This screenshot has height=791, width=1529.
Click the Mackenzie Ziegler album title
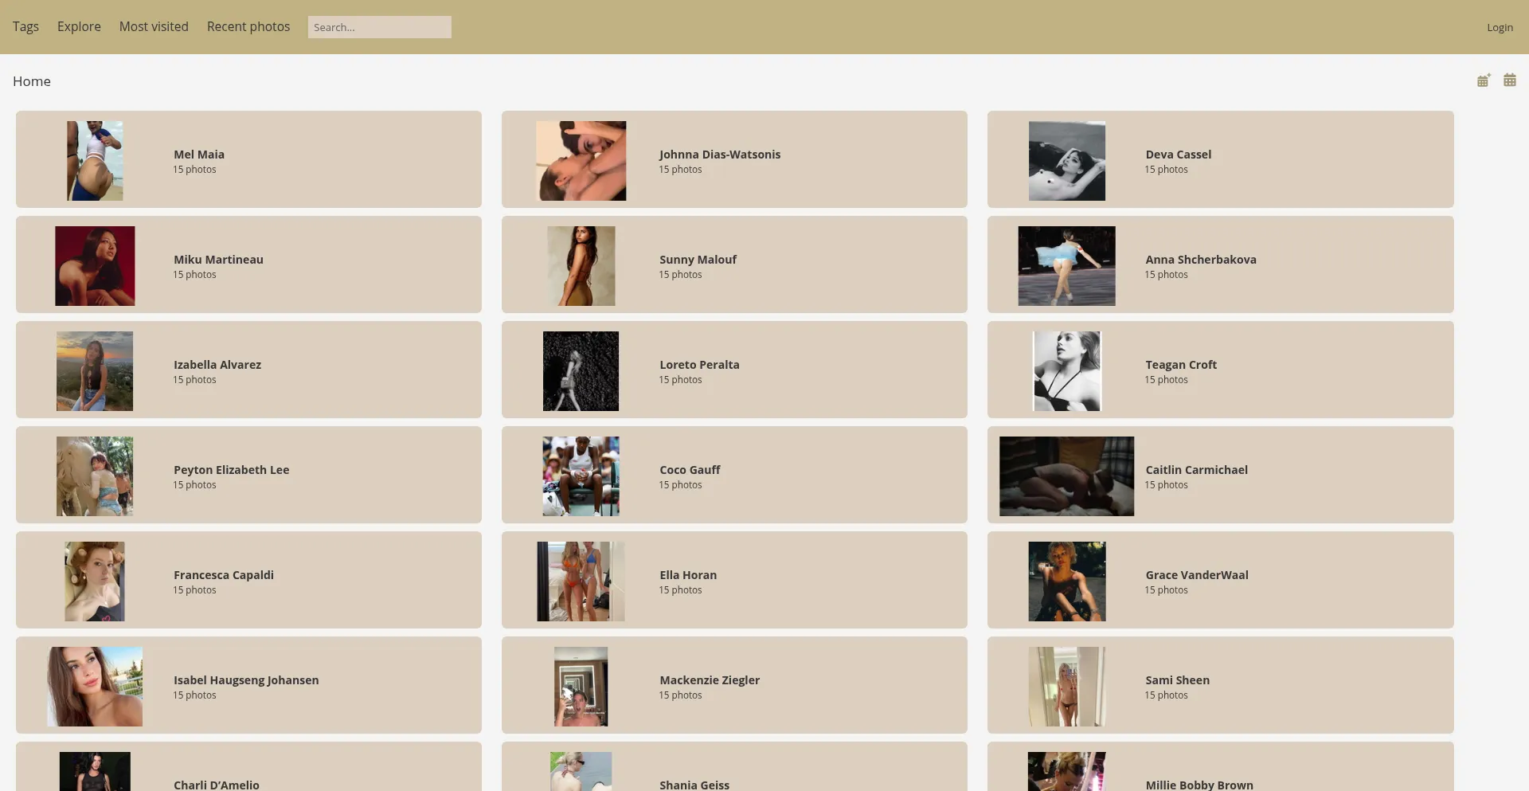click(710, 680)
